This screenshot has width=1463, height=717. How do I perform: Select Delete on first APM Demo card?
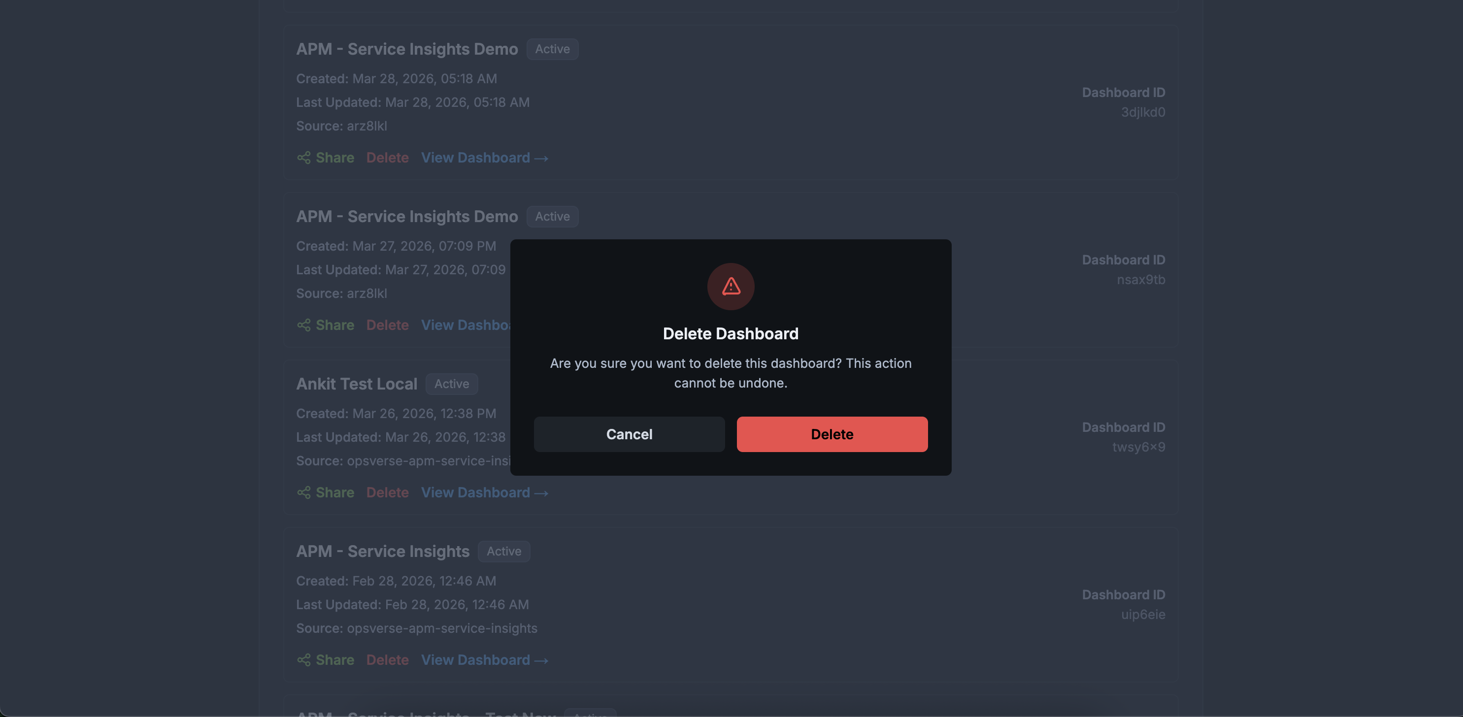tap(388, 158)
